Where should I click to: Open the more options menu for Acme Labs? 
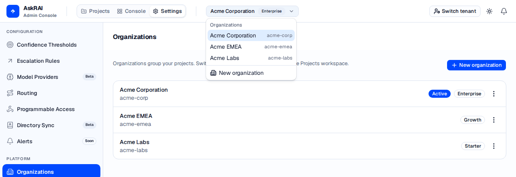(x=494, y=146)
